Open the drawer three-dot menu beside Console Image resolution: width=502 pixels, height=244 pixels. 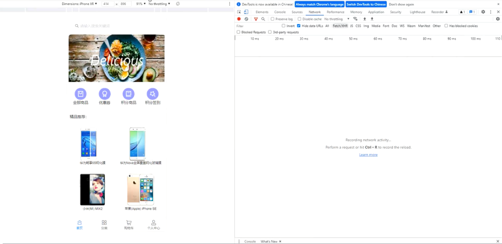(x=239, y=241)
